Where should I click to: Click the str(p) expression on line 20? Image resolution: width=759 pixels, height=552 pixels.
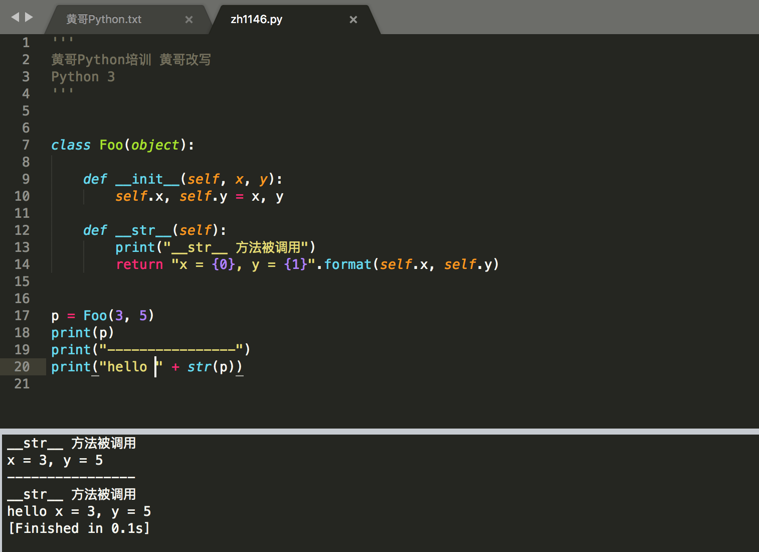pyautogui.click(x=211, y=366)
